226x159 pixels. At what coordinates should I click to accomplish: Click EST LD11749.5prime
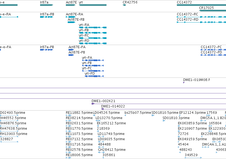click(x=101, y=137)
